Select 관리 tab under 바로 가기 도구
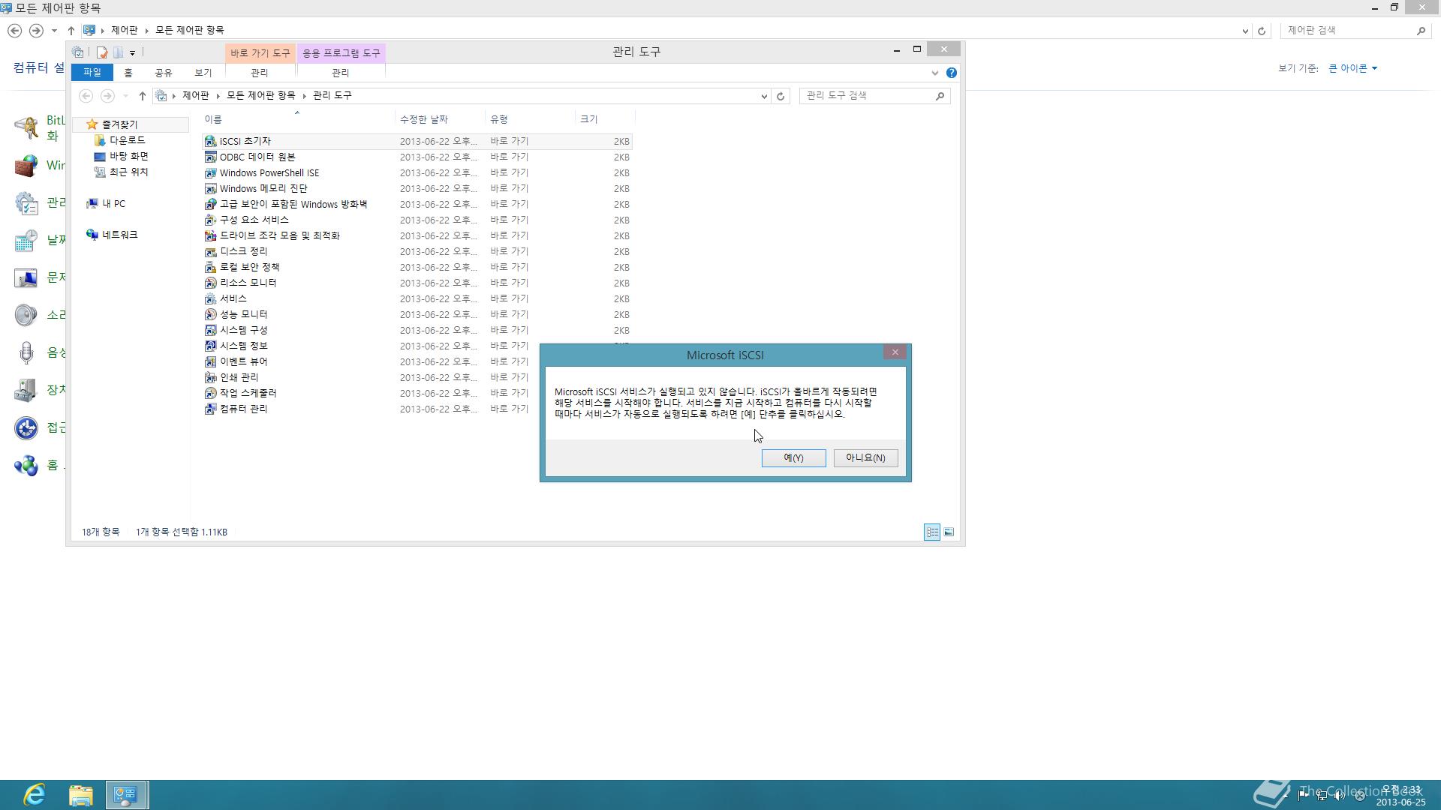1441x810 pixels. 259,73
